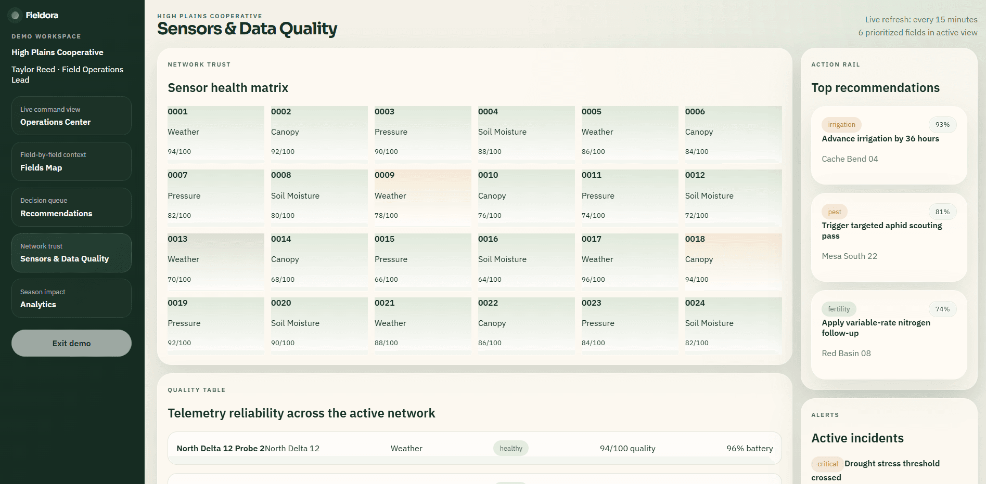Image resolution: width=986 pixels, height=484 pixels.
Task: Click the 74% confidence badge
Action: (942, 309)
